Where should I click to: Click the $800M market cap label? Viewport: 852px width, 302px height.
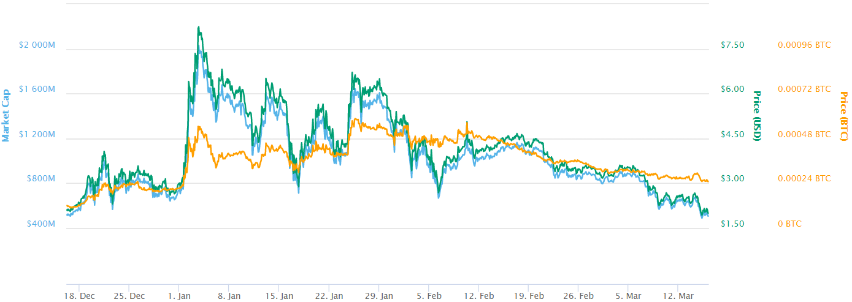[41, 179]
